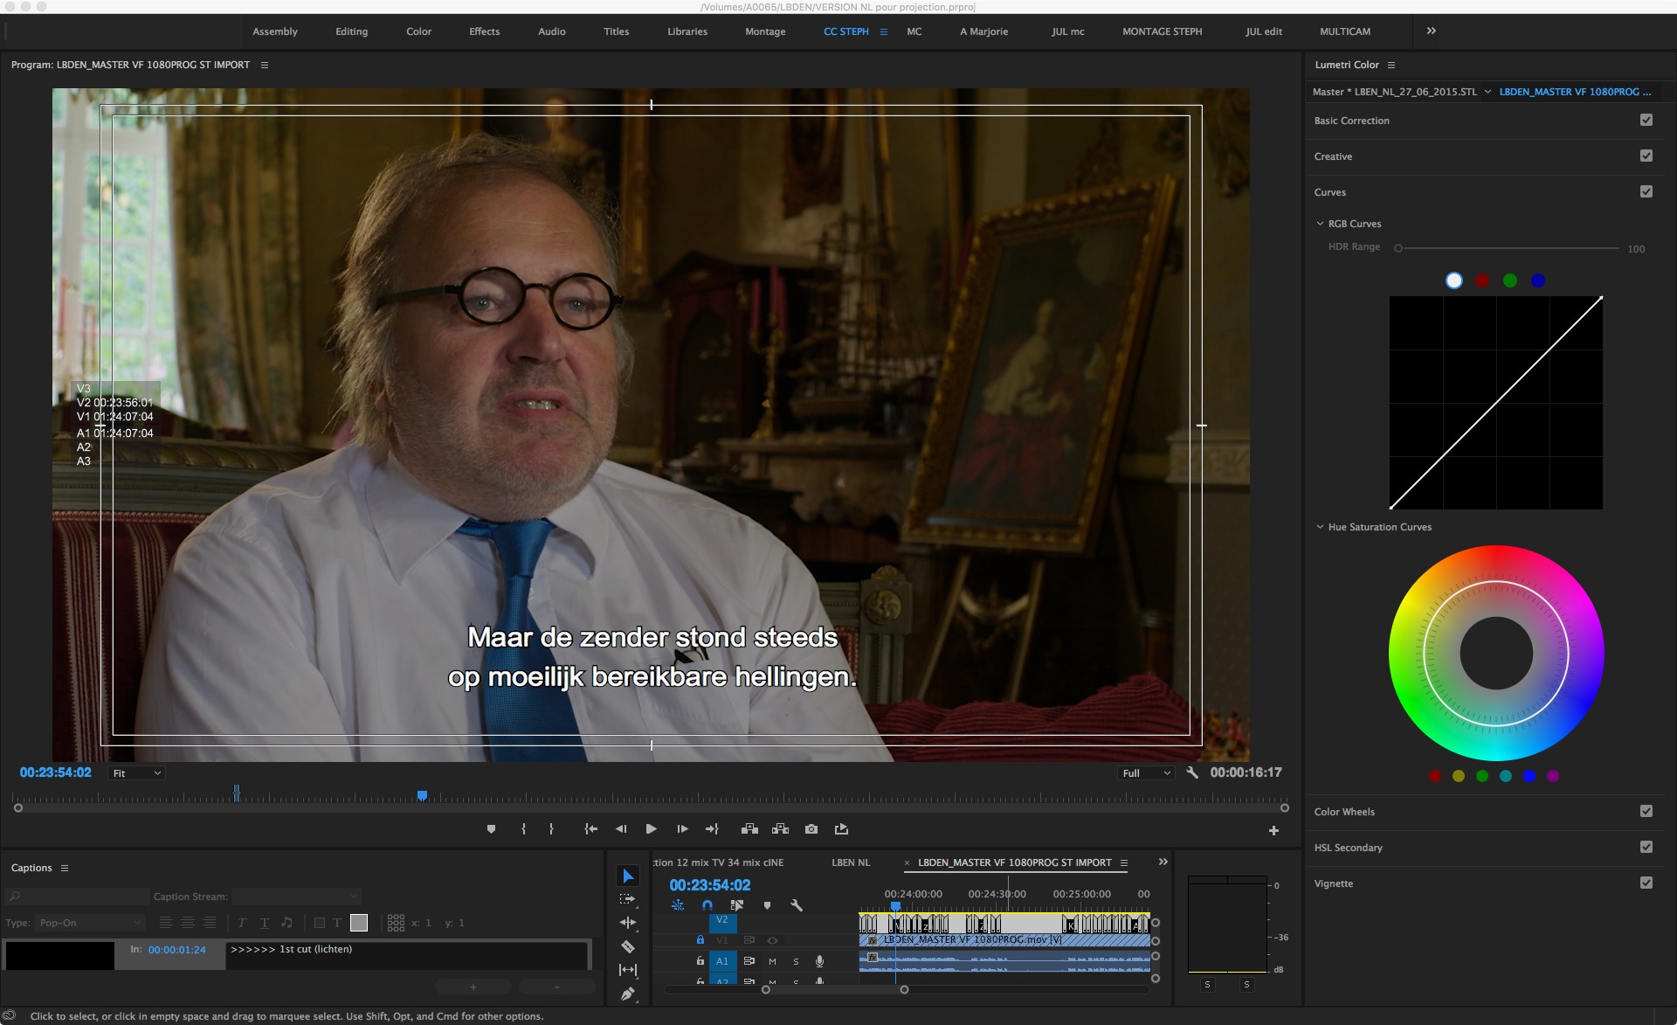Open the Caption Stream dropdown
Image resolution: width=1677 pixels, height=1025 pixels.
click(x=296, y=897)
